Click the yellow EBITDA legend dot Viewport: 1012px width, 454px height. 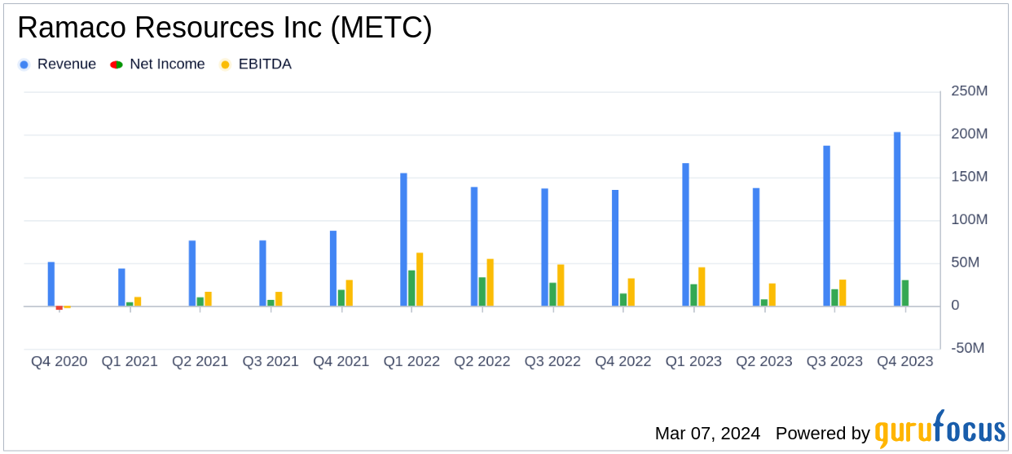pyautogui.click(x=225, y=64)
